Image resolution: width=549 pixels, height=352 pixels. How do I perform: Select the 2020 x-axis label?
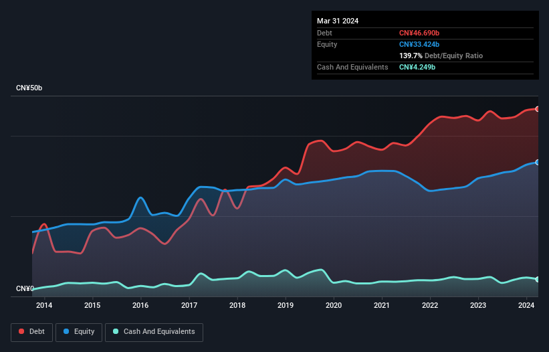coord(334,305)
